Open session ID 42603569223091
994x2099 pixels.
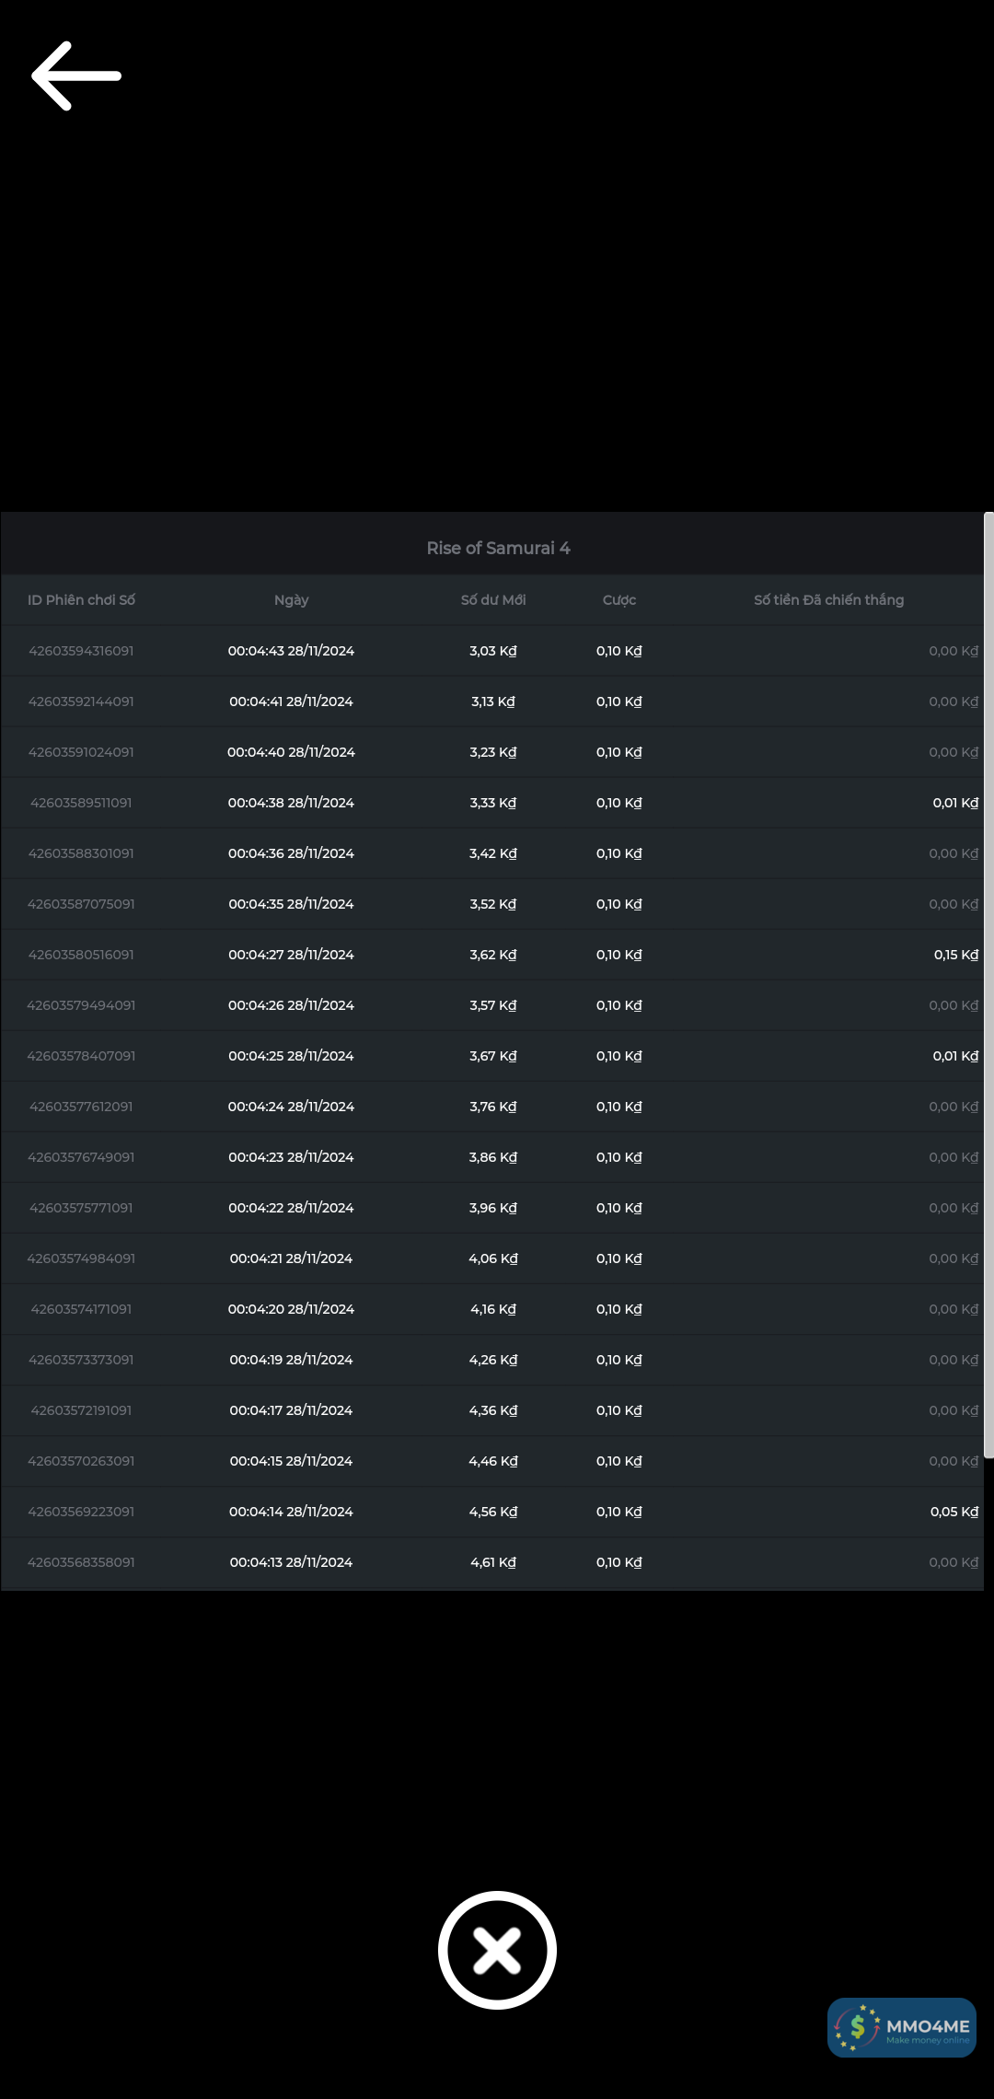pyautogui.click(x=81, y=1512)
